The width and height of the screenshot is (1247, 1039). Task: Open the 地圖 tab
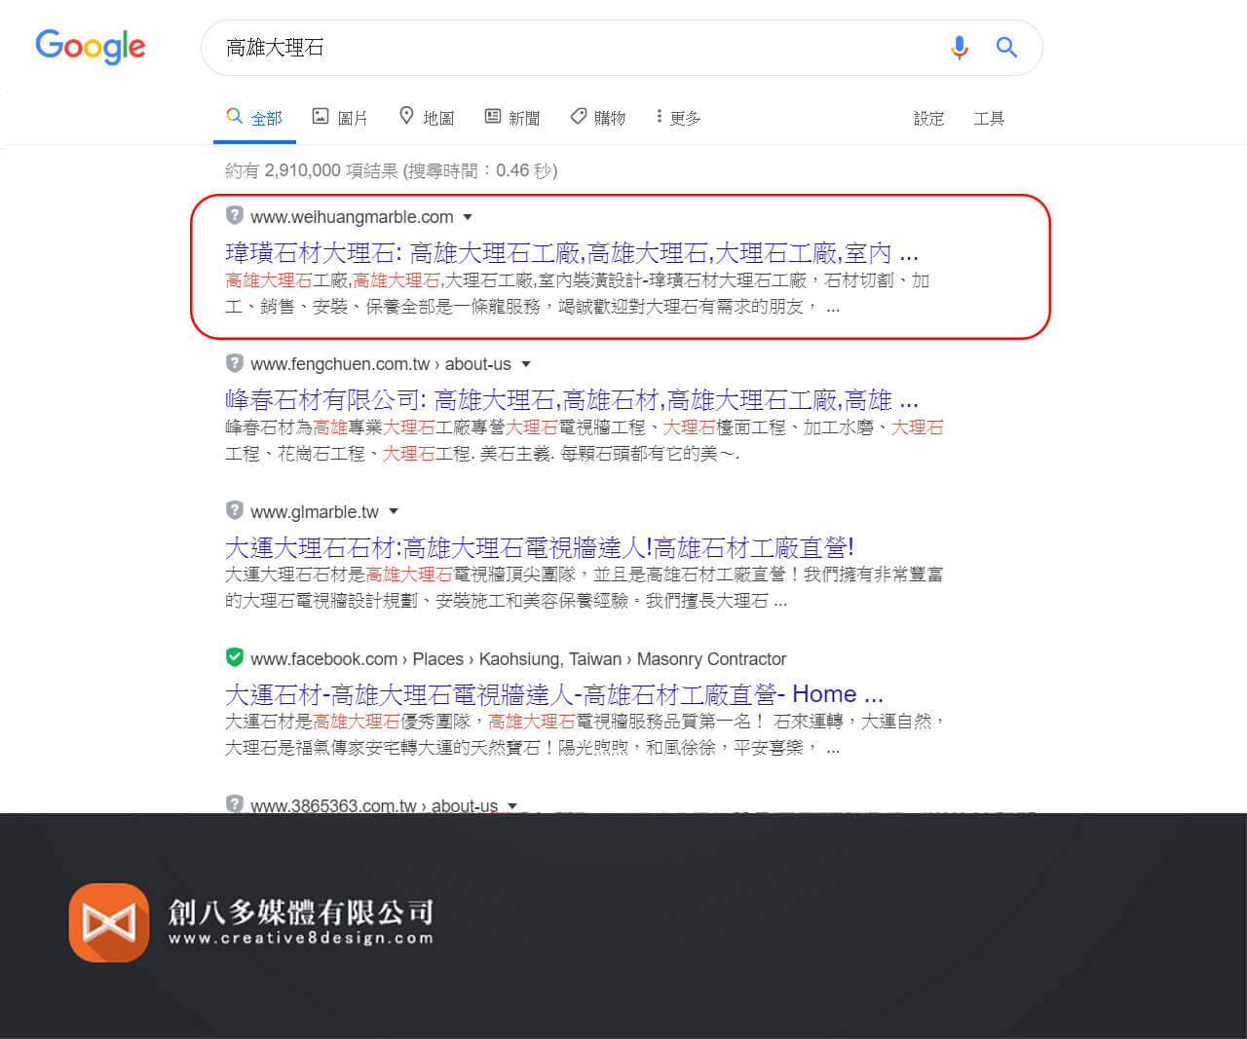click(x=427, y=118)
